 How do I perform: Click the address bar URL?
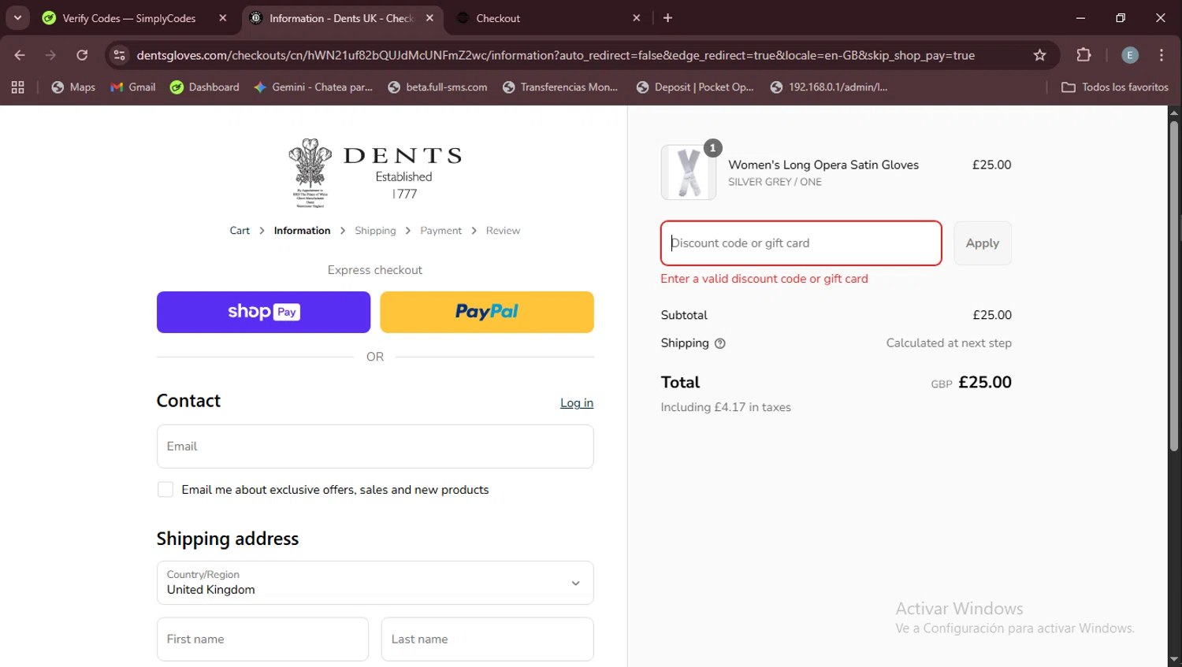click(556, 55)
